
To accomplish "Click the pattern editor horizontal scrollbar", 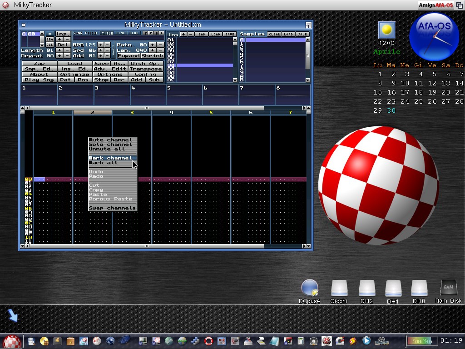I will [146, 246].
